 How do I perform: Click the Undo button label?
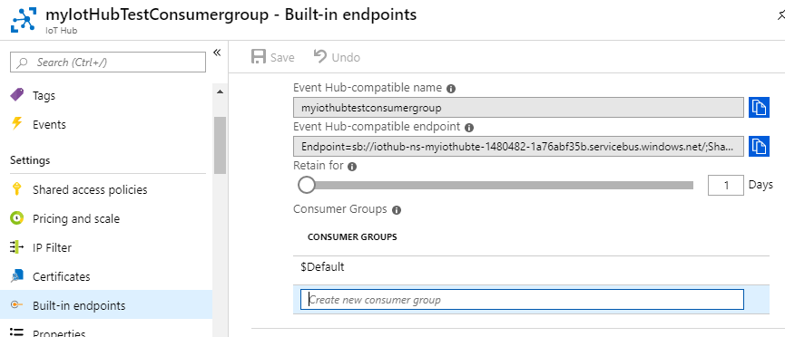[x=346, y=57]
